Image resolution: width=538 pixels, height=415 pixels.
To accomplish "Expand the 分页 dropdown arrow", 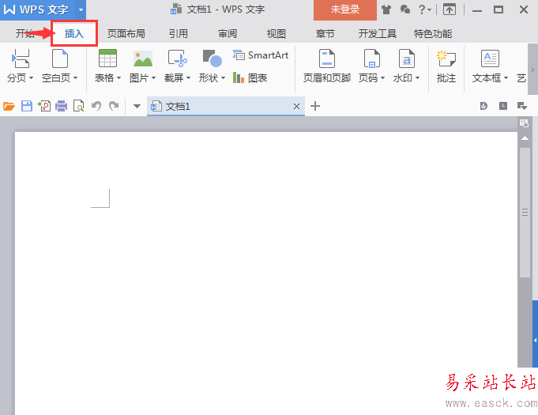I will (32, 78).
